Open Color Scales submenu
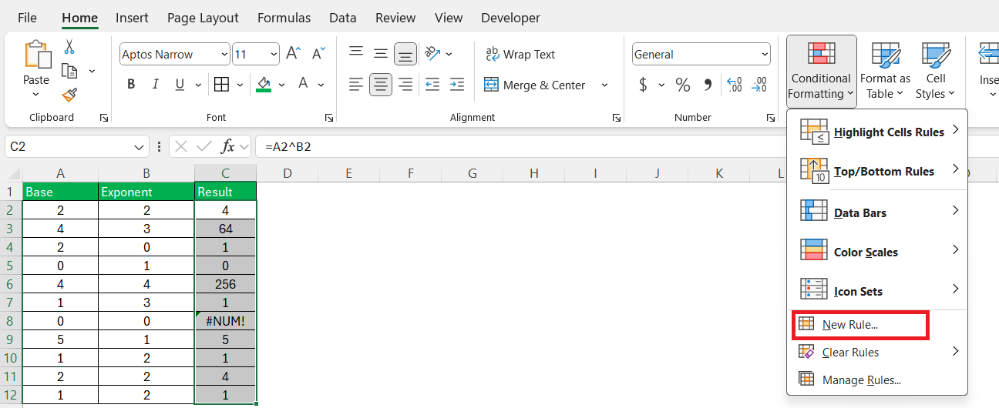 click(877, 252)
